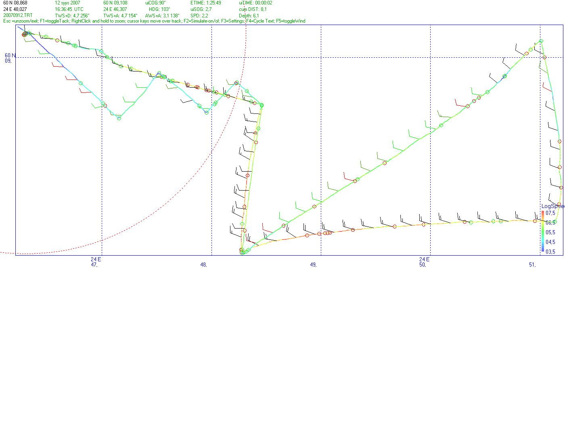Click the '24 E 46,307' cursor longitude
This screenshot has height=424, width=565.
[x=115, y=9]
